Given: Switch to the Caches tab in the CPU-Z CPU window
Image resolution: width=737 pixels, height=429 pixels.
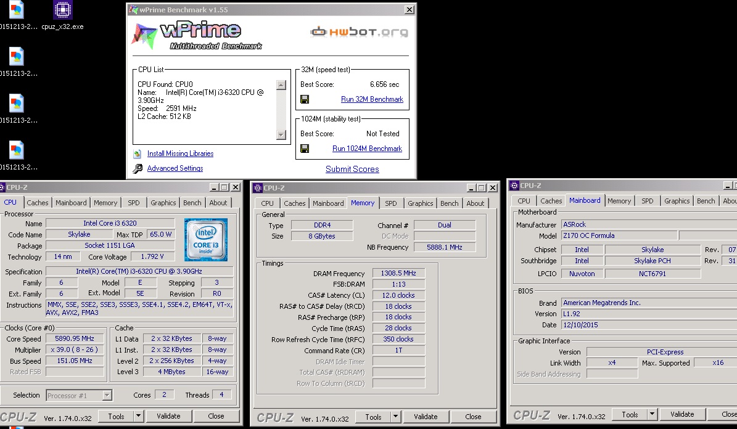Looking at the screenshot, I should [37, 203].
